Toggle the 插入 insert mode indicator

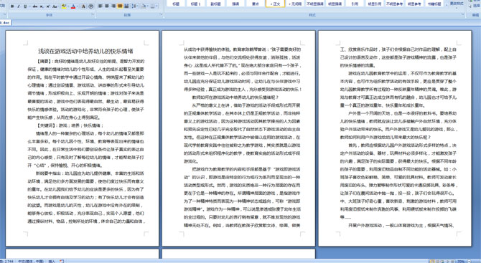click(x=52, y=261)
